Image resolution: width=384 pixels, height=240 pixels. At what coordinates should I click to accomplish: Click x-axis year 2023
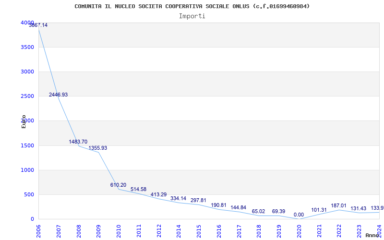(x=359, y=231)
